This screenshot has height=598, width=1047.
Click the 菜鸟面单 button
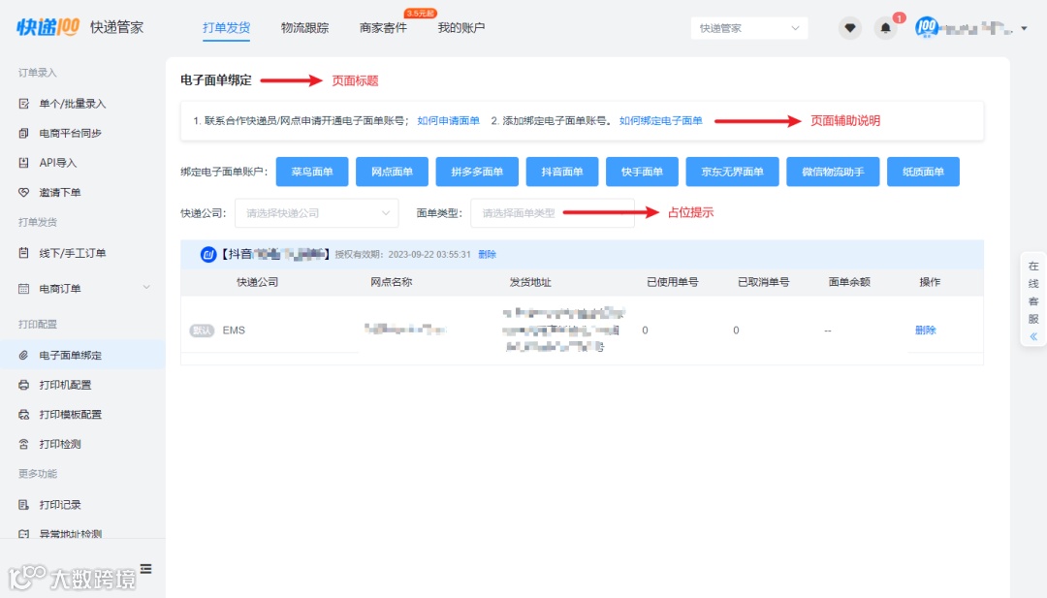point(312,172)
